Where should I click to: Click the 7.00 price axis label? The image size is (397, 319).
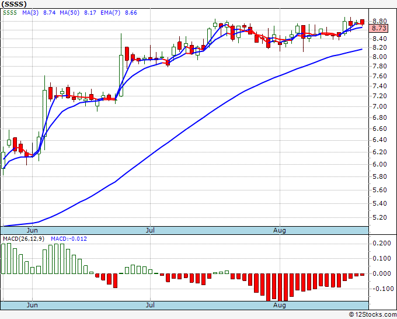[x=379, y=107]
